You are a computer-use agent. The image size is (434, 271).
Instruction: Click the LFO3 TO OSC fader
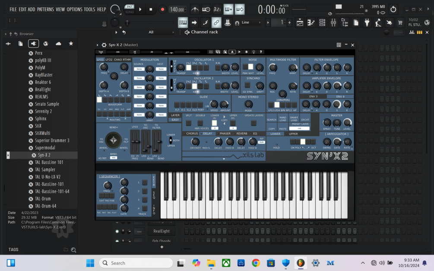pyautogui.click(x=146, y=142)
